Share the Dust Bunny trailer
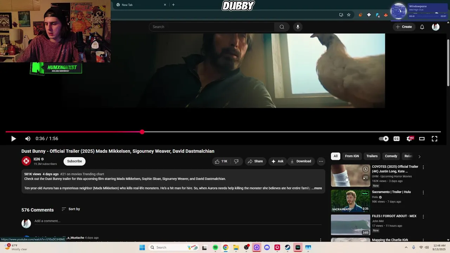450x253 pixels. 255,161
